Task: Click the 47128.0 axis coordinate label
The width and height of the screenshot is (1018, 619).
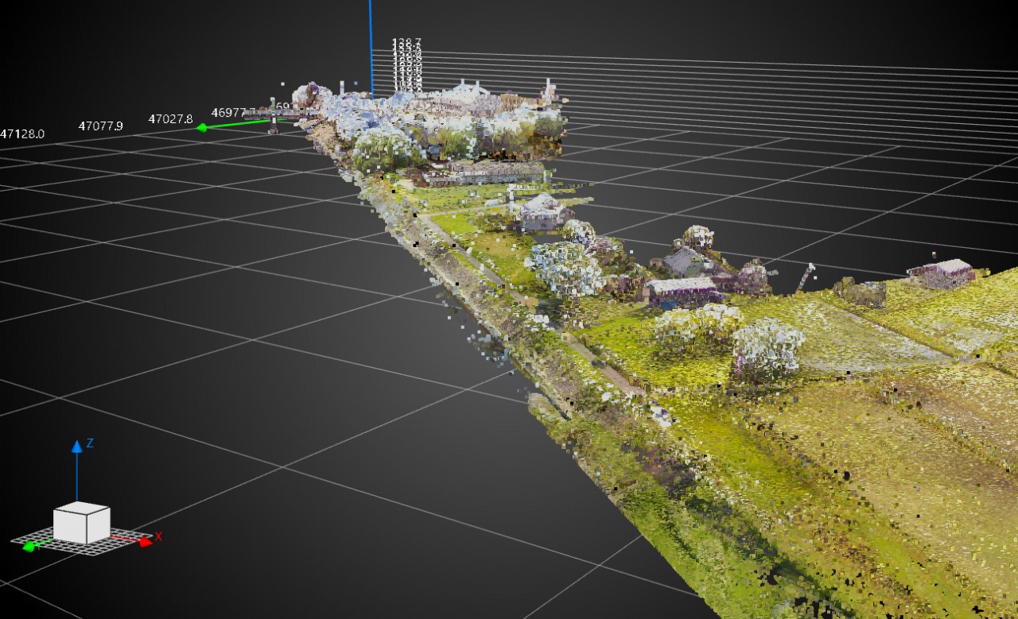Action: [x=21, y=133]
